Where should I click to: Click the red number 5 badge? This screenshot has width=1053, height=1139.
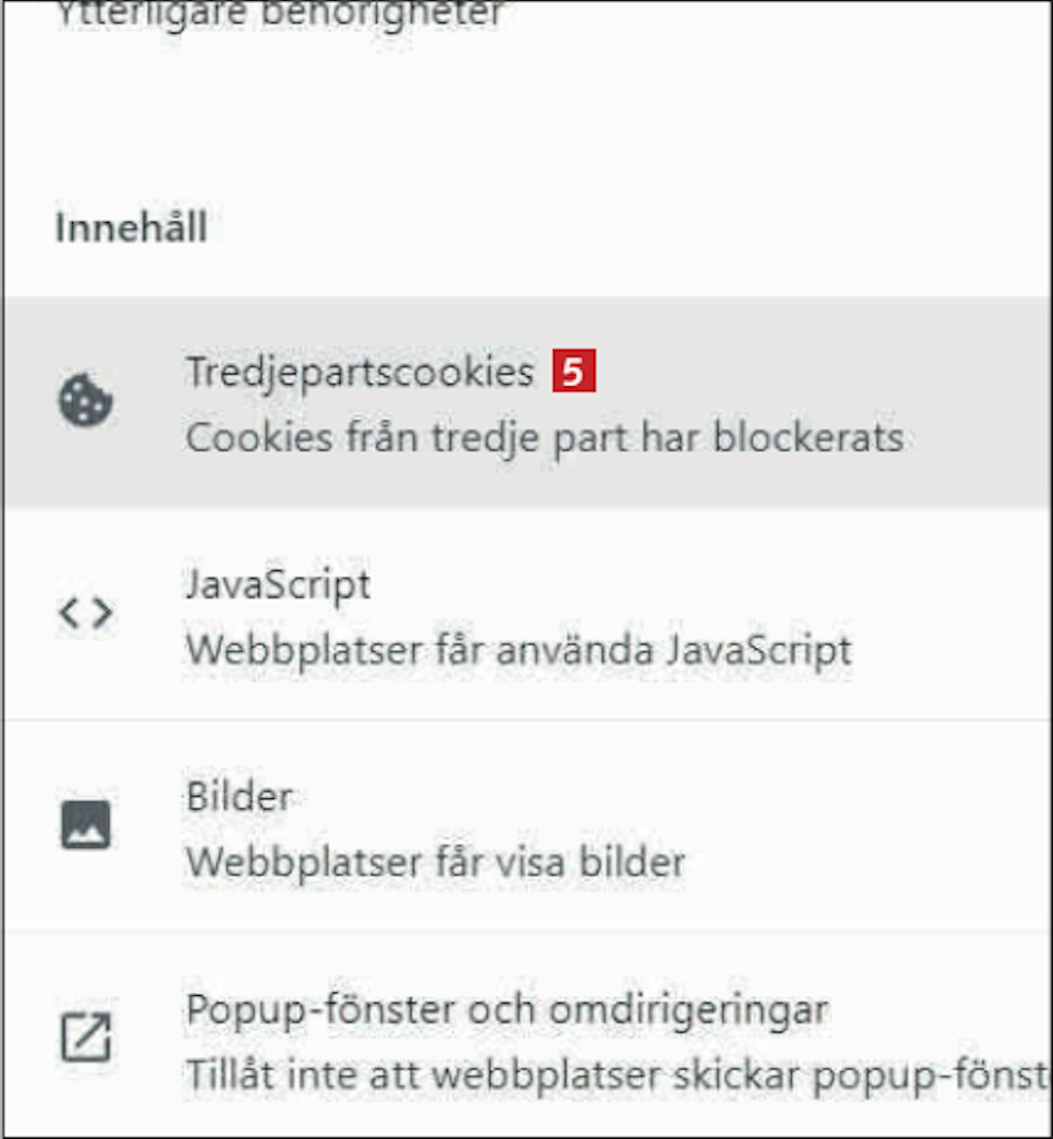pyautogui.click(x=574, y=370)
